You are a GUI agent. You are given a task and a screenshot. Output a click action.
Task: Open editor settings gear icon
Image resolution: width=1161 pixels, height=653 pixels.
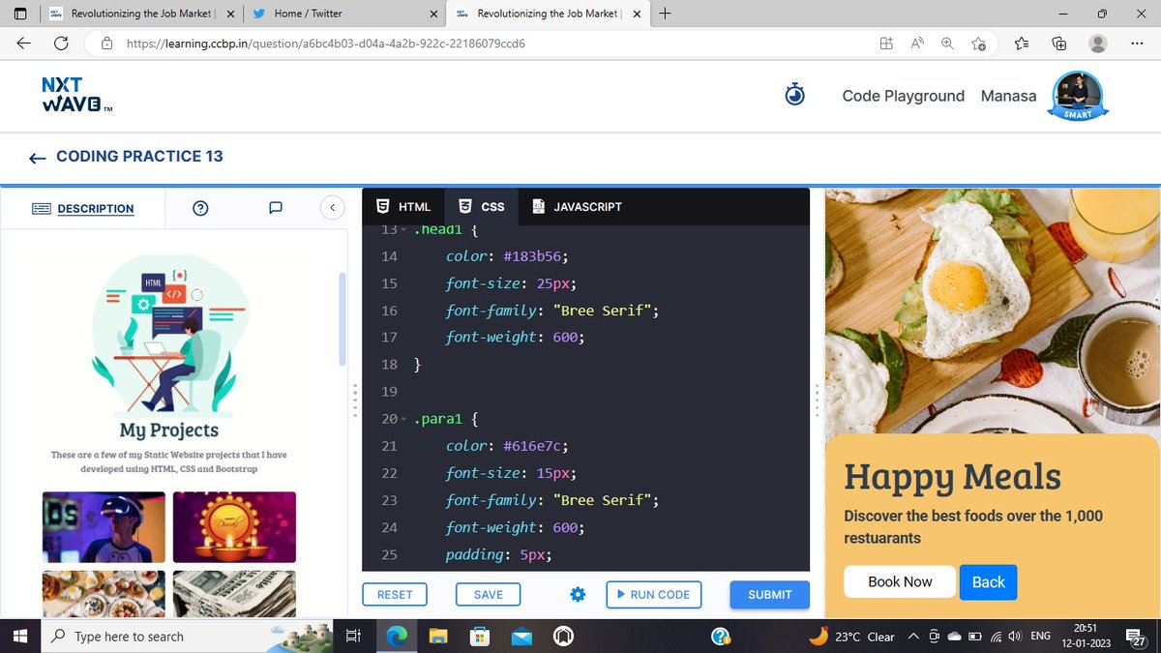point(578,594)
